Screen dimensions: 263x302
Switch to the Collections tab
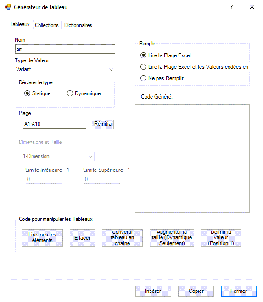[x=47, y=25]
